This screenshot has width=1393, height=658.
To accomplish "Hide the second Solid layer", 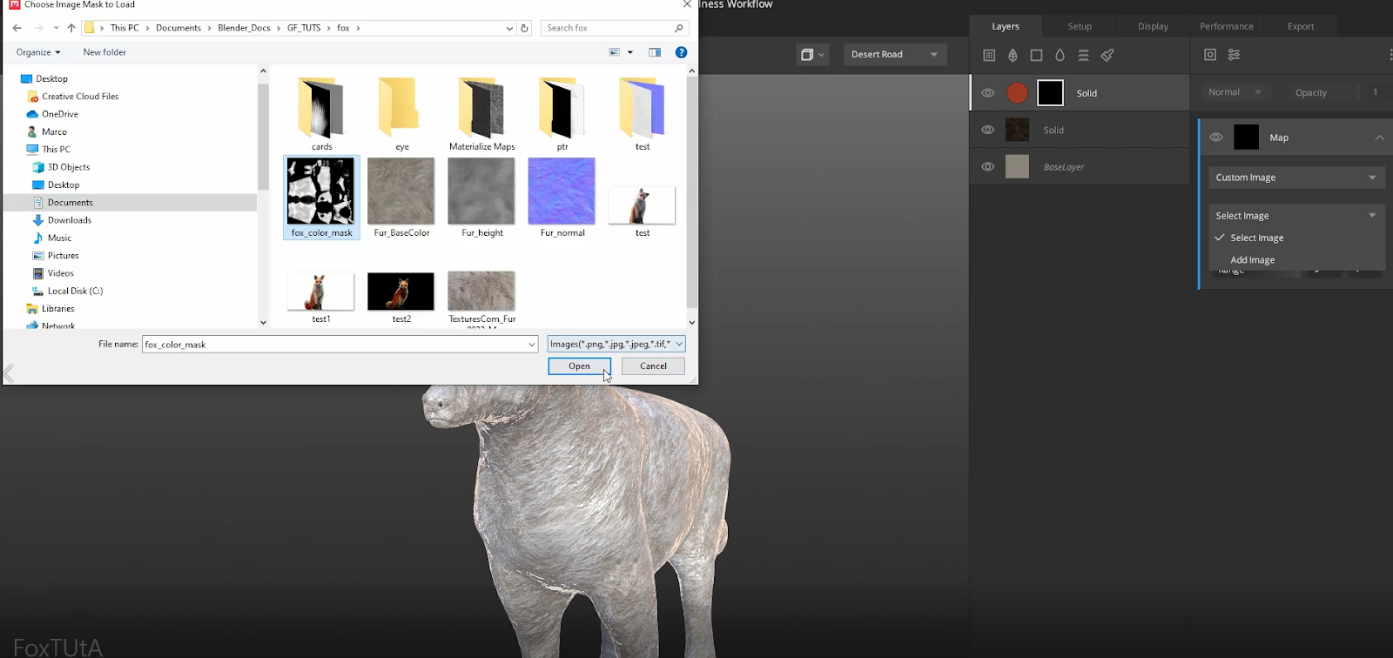I will 987,130.
